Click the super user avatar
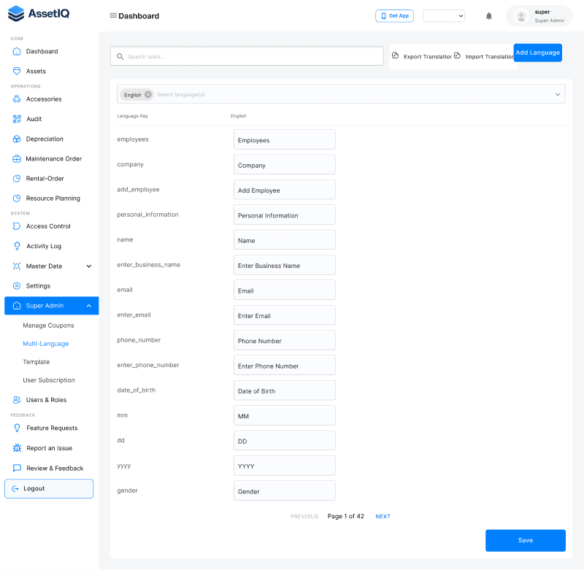 [x=521, y=16]
